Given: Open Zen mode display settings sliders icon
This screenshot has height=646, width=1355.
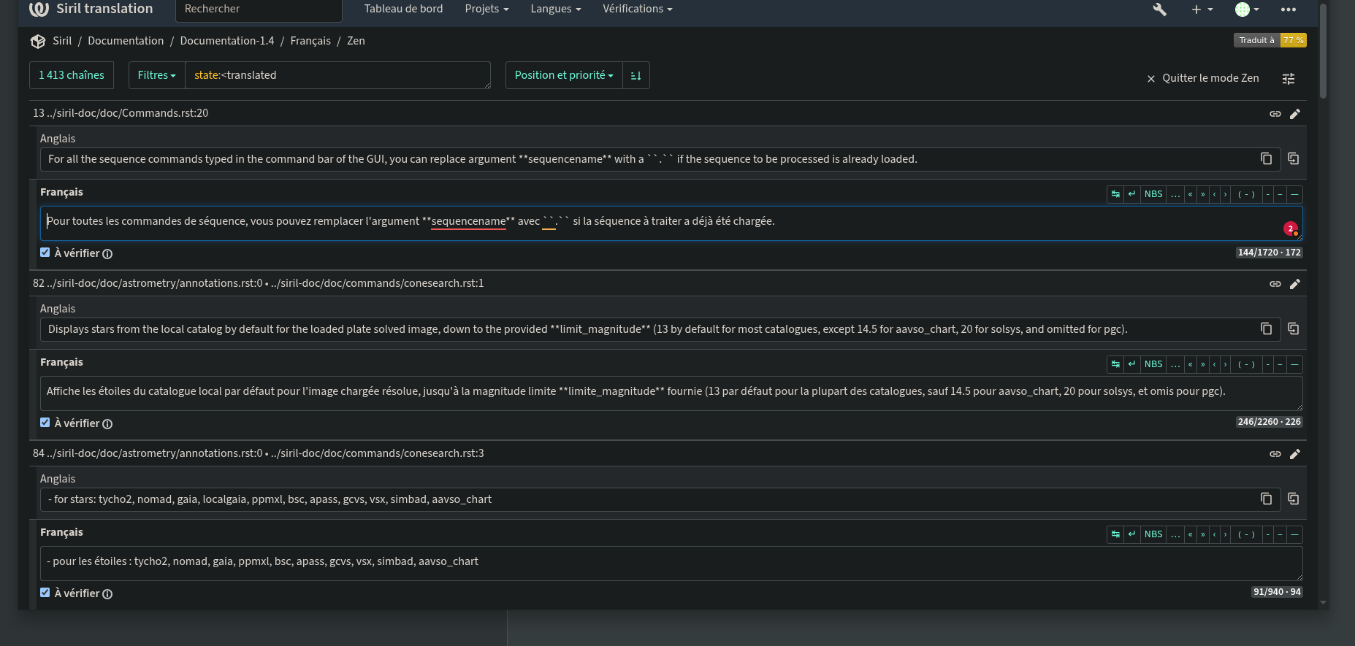Looking at the screenshot, I should tap(1289, 79).
